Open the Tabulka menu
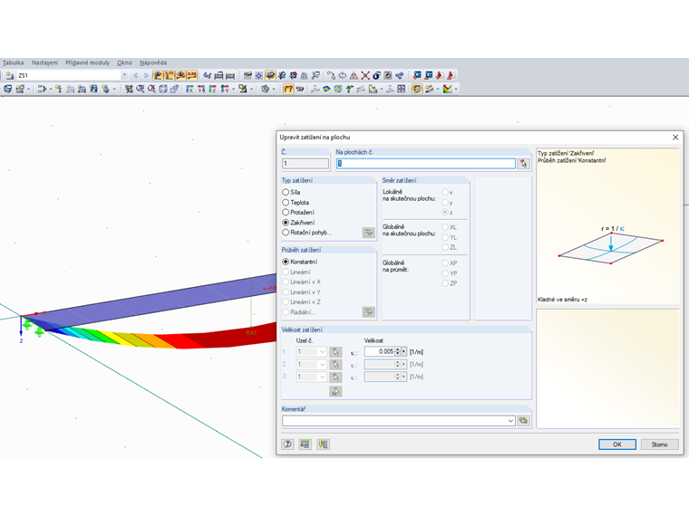This screenshot has width=689, height=516. (14, 62)
